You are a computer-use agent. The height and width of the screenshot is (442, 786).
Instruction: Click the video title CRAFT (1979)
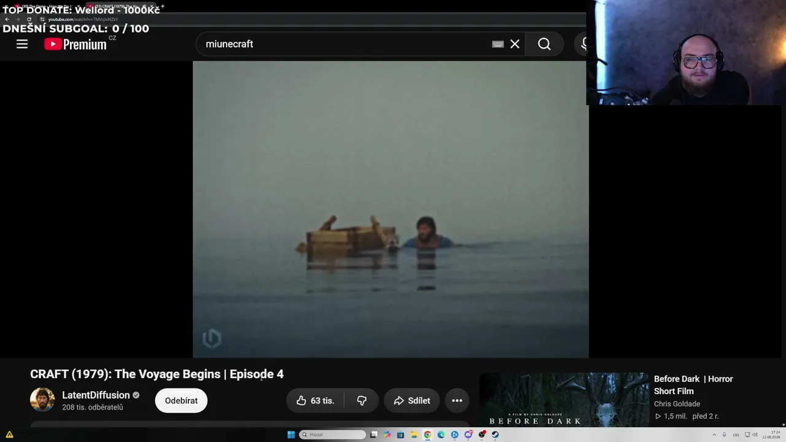tap(157, 374)
